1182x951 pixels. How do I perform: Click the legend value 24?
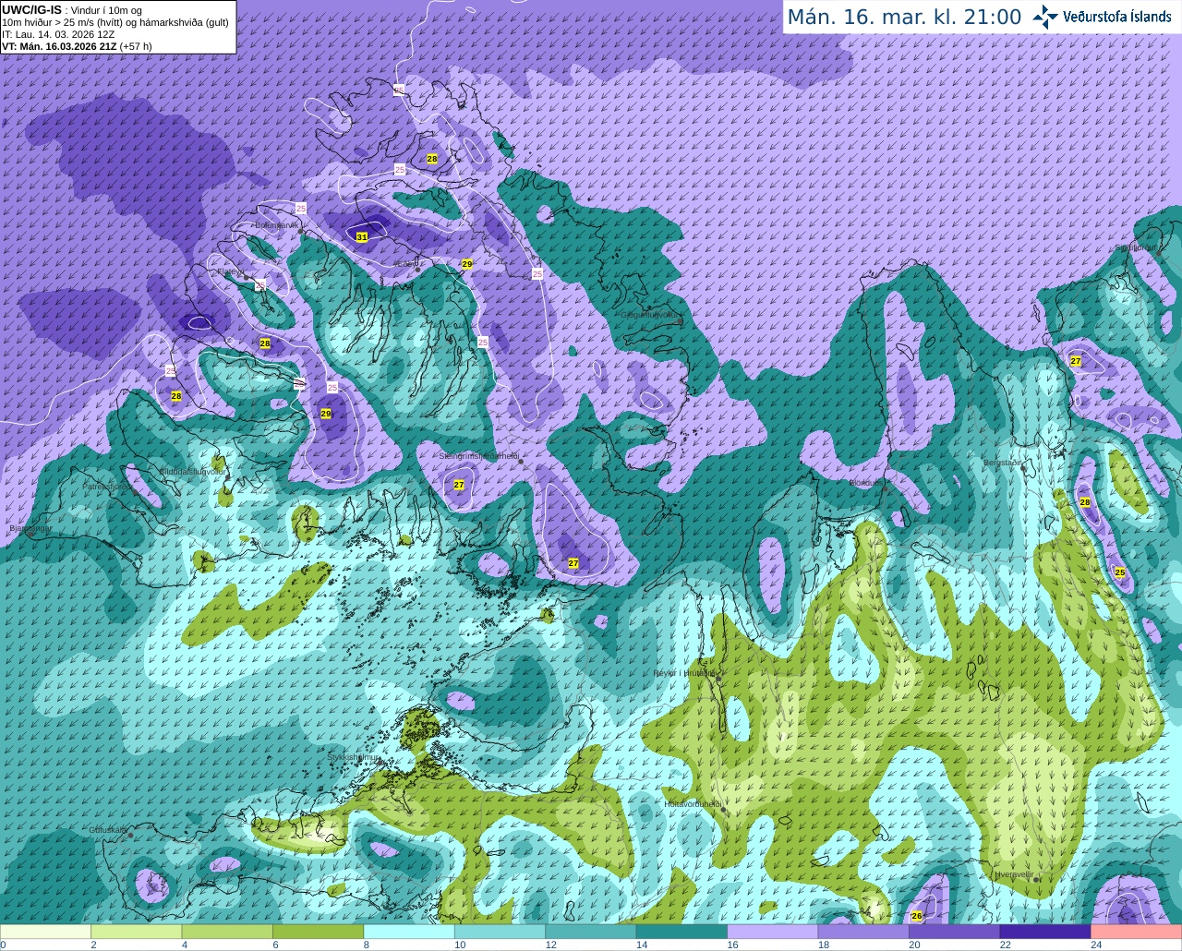pos(1096,945)
